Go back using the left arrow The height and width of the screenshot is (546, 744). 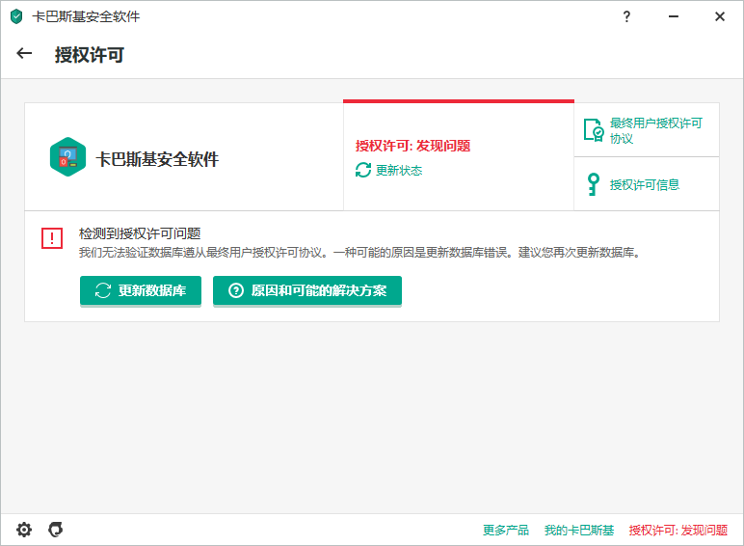click(x=24, y=54)
